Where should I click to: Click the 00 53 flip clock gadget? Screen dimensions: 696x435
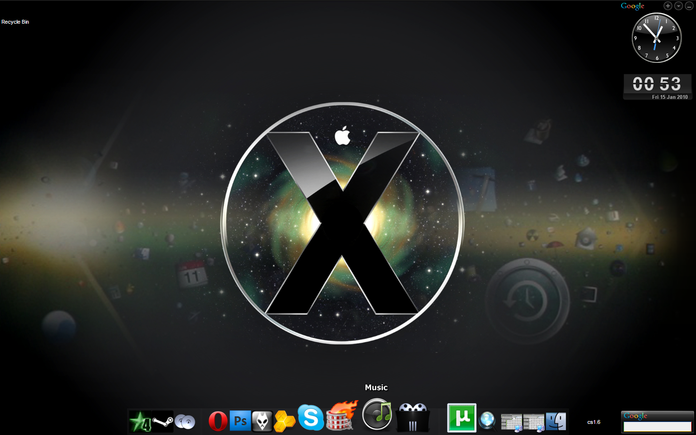(657, 84)
